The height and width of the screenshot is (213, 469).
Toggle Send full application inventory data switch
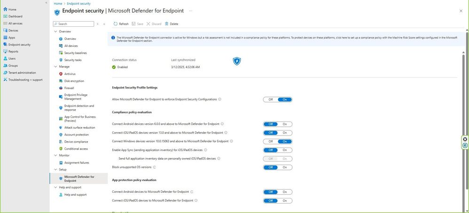coord(278,159)
